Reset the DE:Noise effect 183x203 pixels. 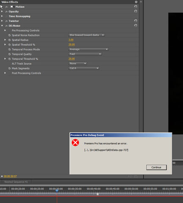pyautogui.click(x=136, y=25)
